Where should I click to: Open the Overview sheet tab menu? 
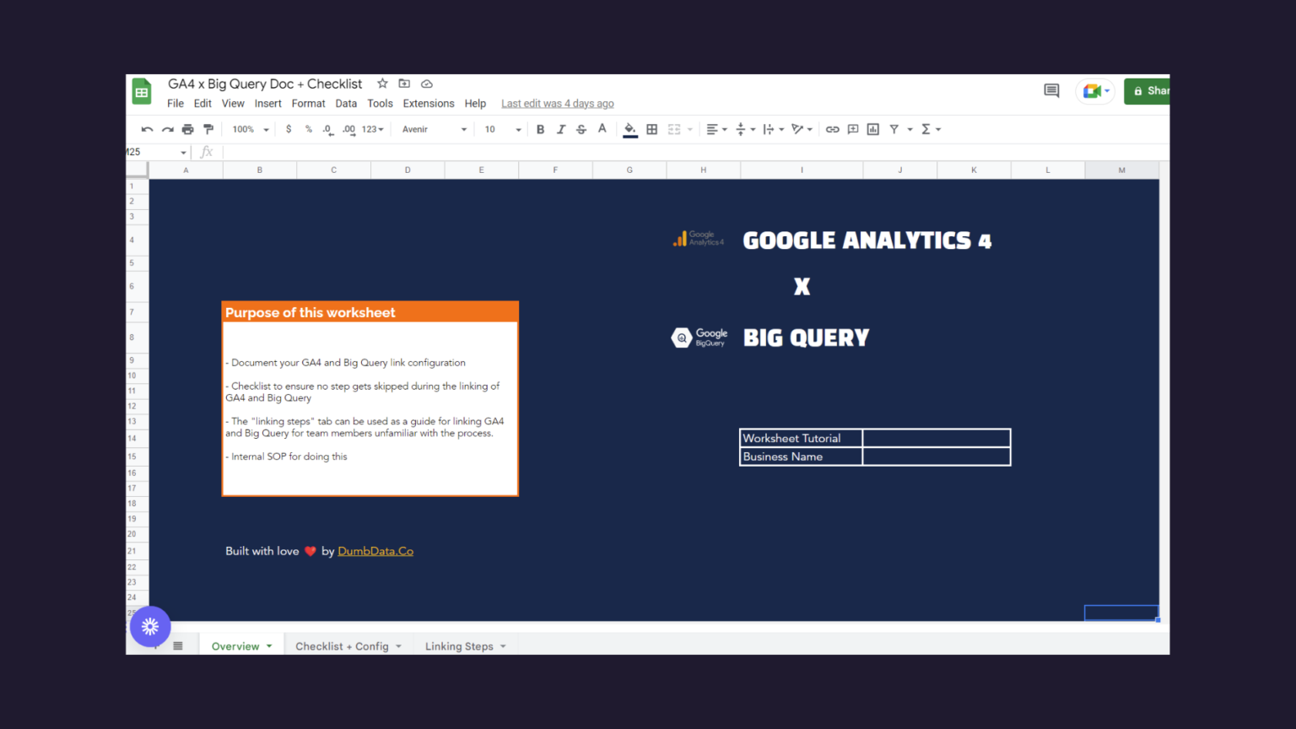(x=267, y=645)
